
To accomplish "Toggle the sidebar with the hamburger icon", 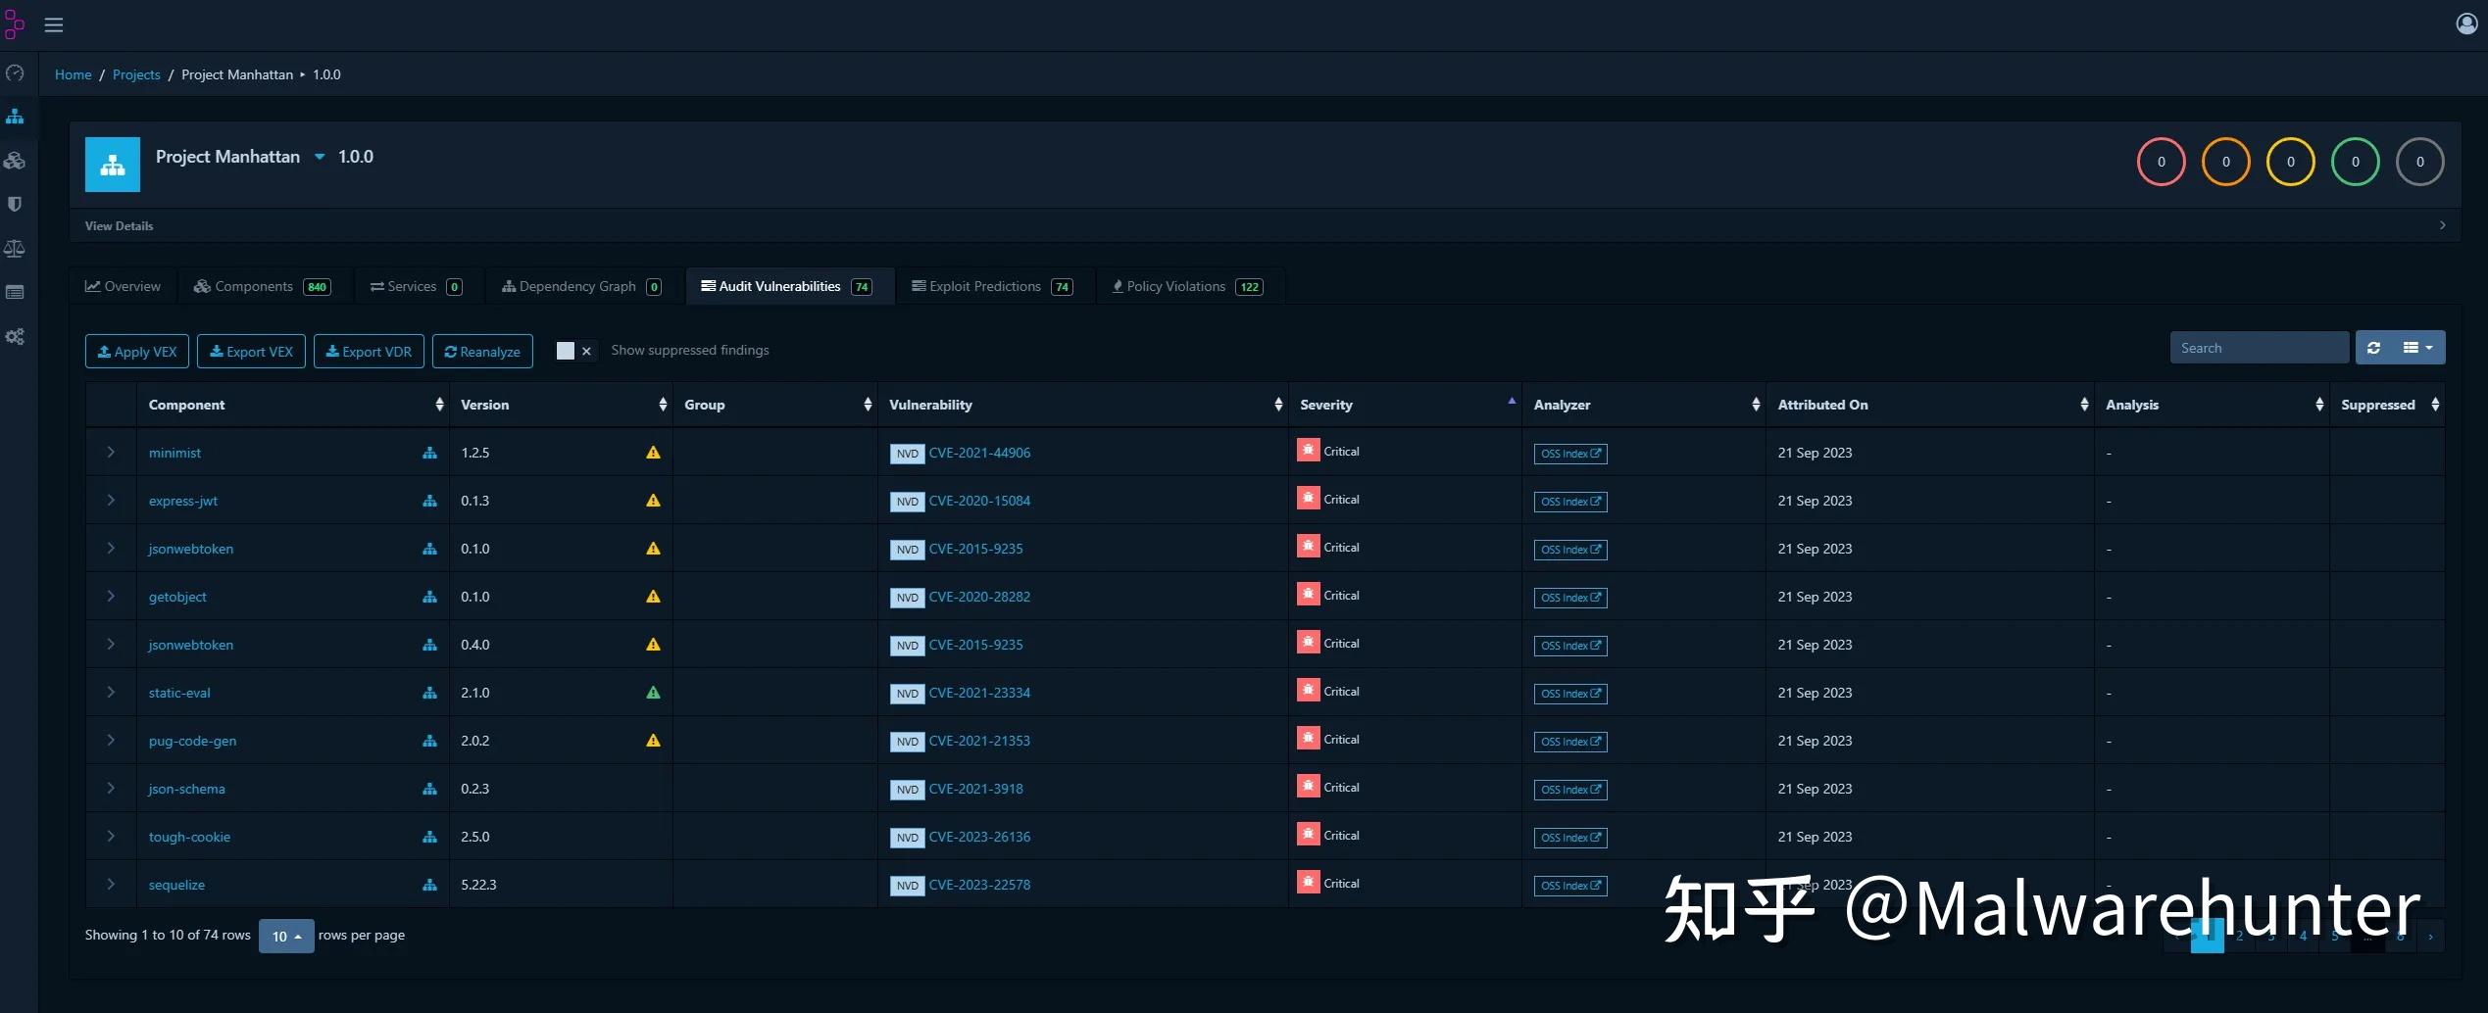I will click(x=54, y=24).
